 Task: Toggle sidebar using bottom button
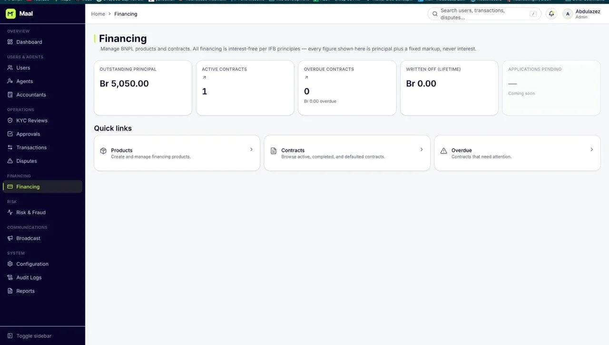(42, 336)
